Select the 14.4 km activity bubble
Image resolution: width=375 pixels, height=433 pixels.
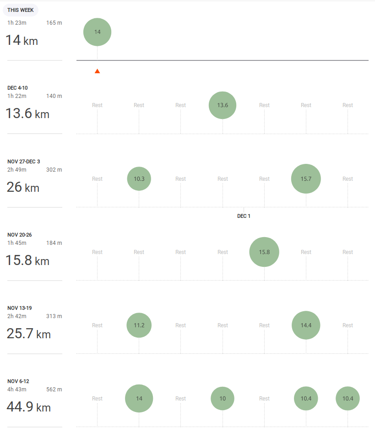pyautogui.click(x=306, y=325)
